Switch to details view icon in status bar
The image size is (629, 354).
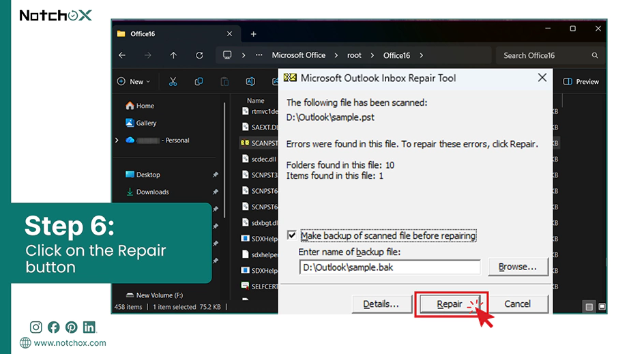click(589, 307)
